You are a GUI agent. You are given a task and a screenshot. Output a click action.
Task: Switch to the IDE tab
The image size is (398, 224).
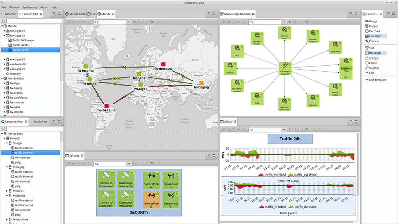(92, 14)
